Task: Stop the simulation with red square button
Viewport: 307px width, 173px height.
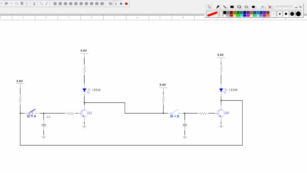Action: pos(126,4)
